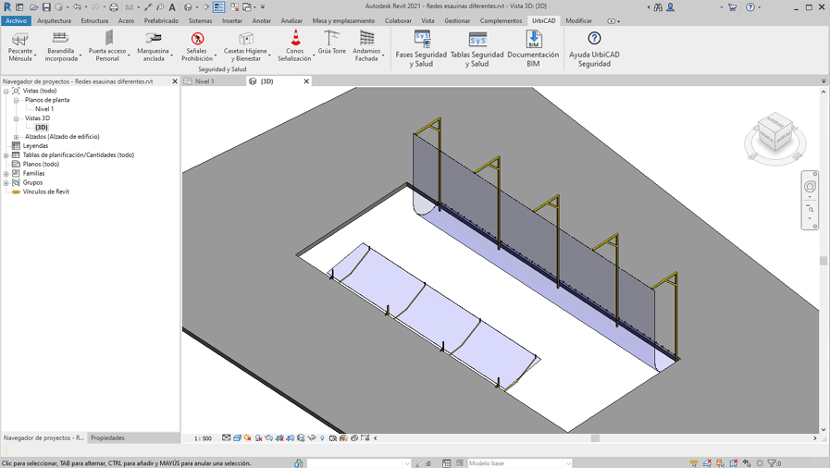The width and height of the screenshot is (830, 468).
Task: Click the Save icon in quick access toolbar
Action: (x=46, y=7)
